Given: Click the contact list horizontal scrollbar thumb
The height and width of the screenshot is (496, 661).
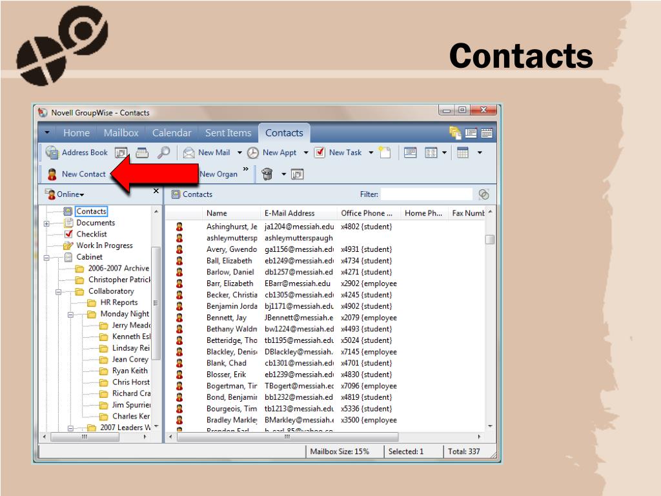Looking at the screenshot, I should 287,437.
